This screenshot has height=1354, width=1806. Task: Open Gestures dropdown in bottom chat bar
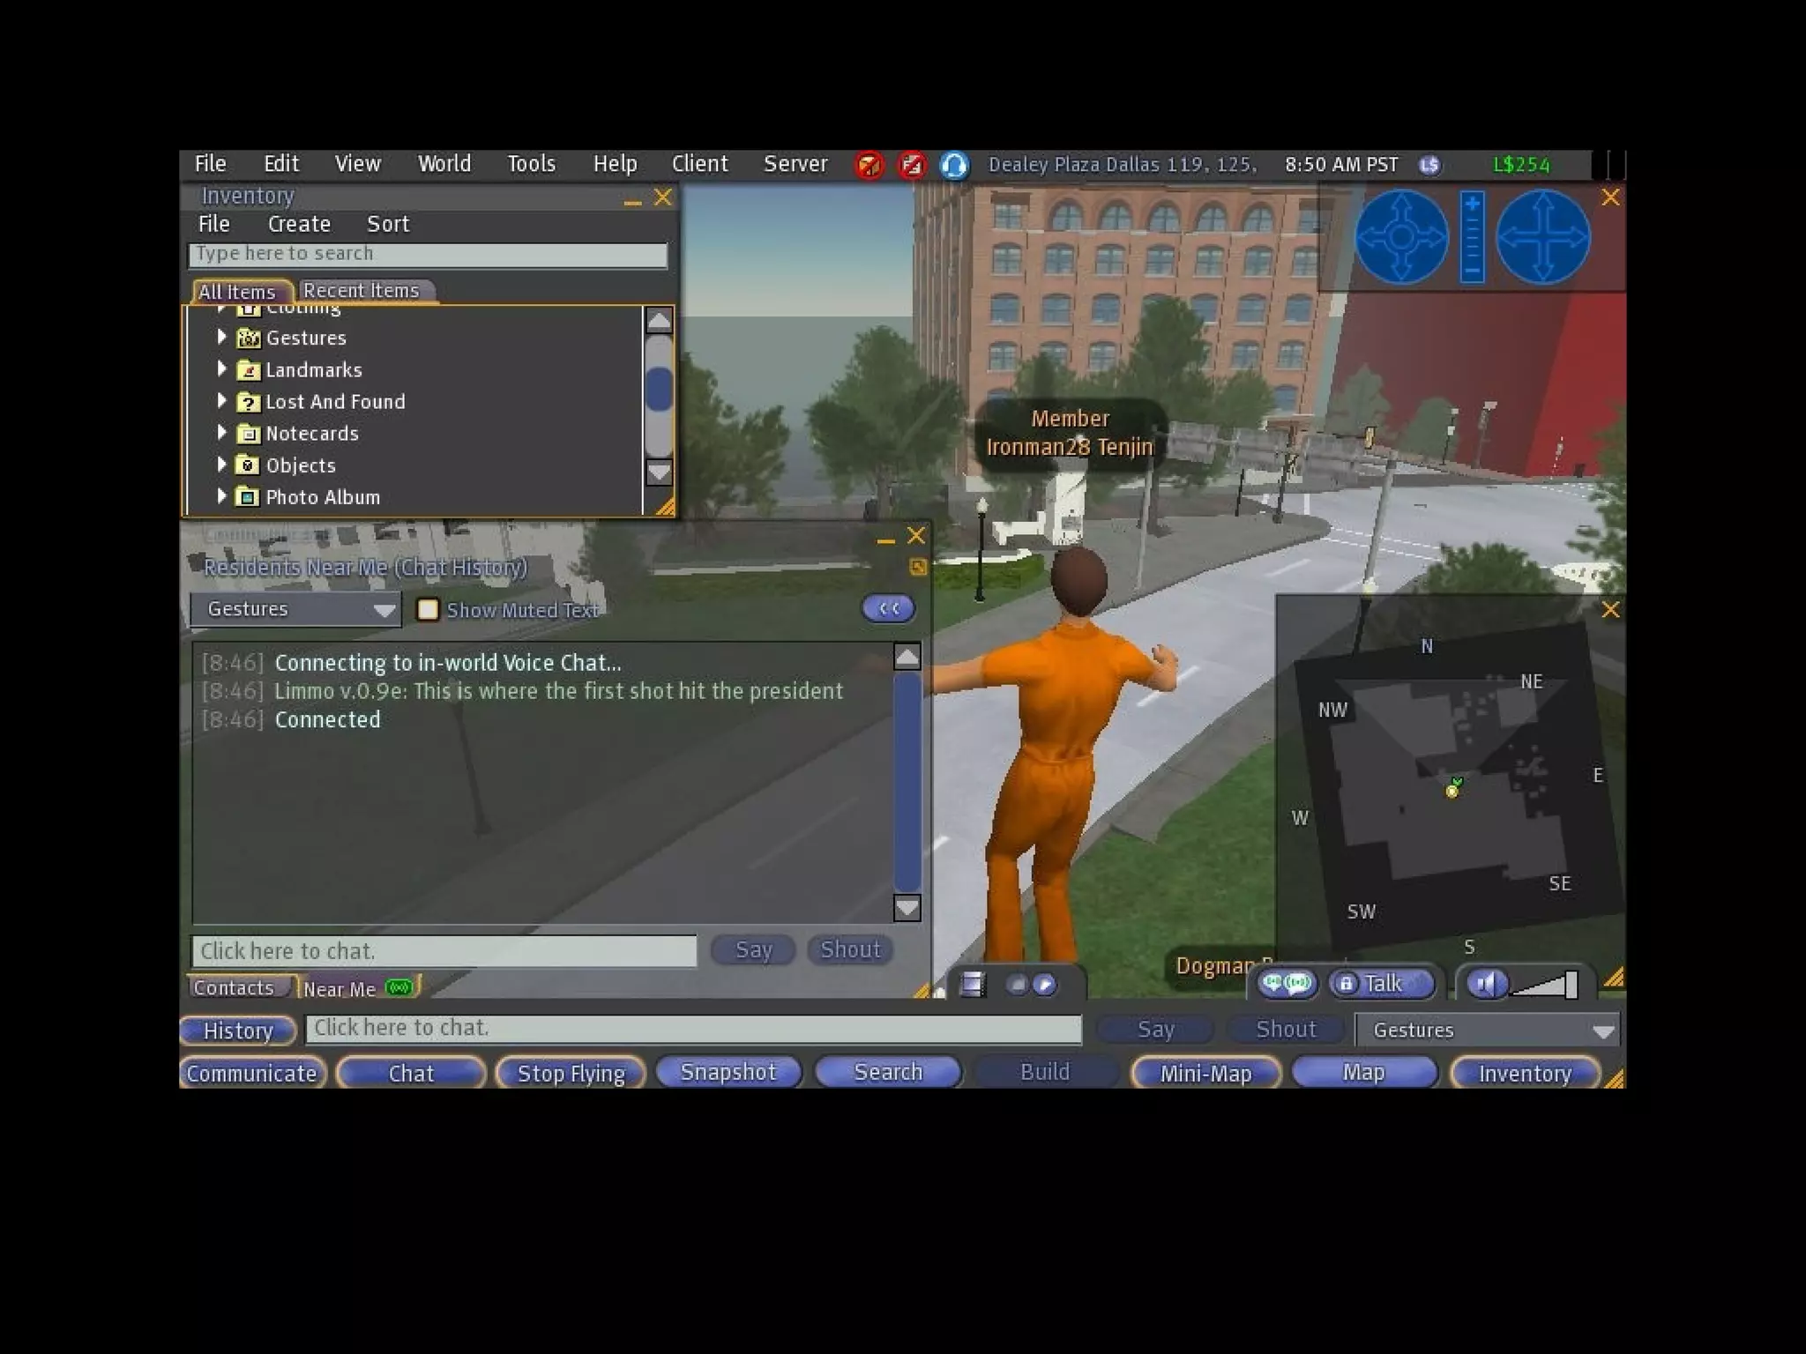coord(1487,1030)
